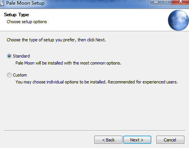Screen dimensions: 189x148
Task: Select the Custom radio button
Action: click(x=9, y=75)
